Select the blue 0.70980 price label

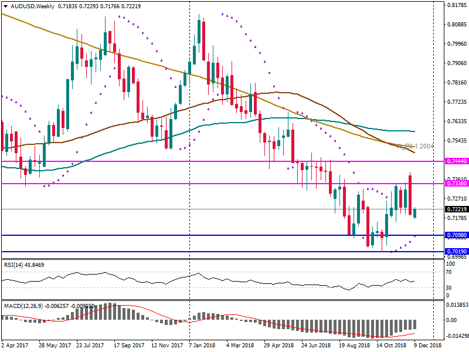(x=456, y=235)
